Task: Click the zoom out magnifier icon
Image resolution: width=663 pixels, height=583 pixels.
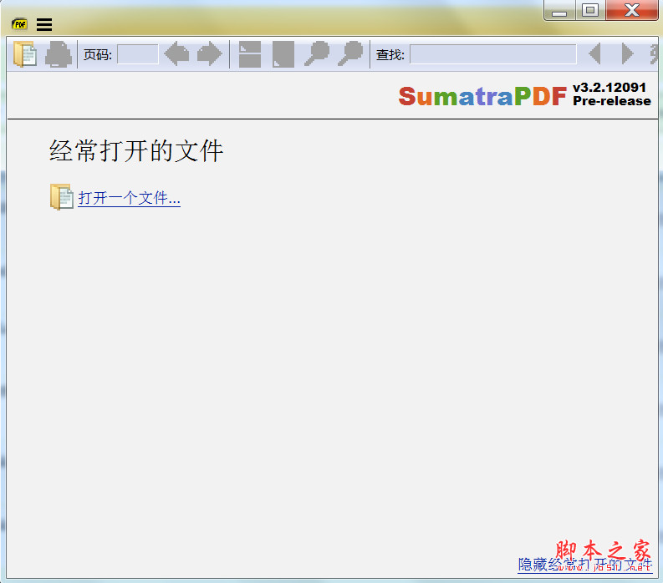Action: 317,53
